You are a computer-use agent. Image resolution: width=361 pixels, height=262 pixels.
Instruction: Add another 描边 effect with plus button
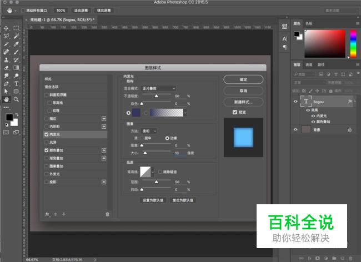pos(104,118)
